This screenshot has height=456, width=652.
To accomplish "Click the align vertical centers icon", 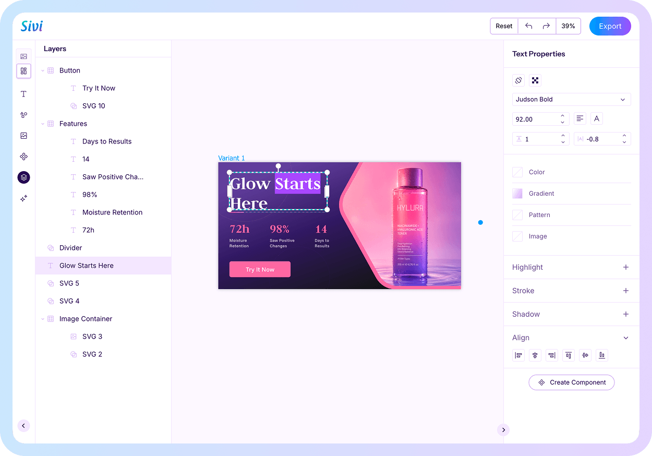I will tap(585, 355).
